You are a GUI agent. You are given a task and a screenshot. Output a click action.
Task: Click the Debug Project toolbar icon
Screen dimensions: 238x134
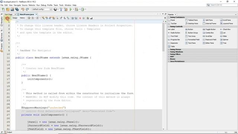coord(76,9)
